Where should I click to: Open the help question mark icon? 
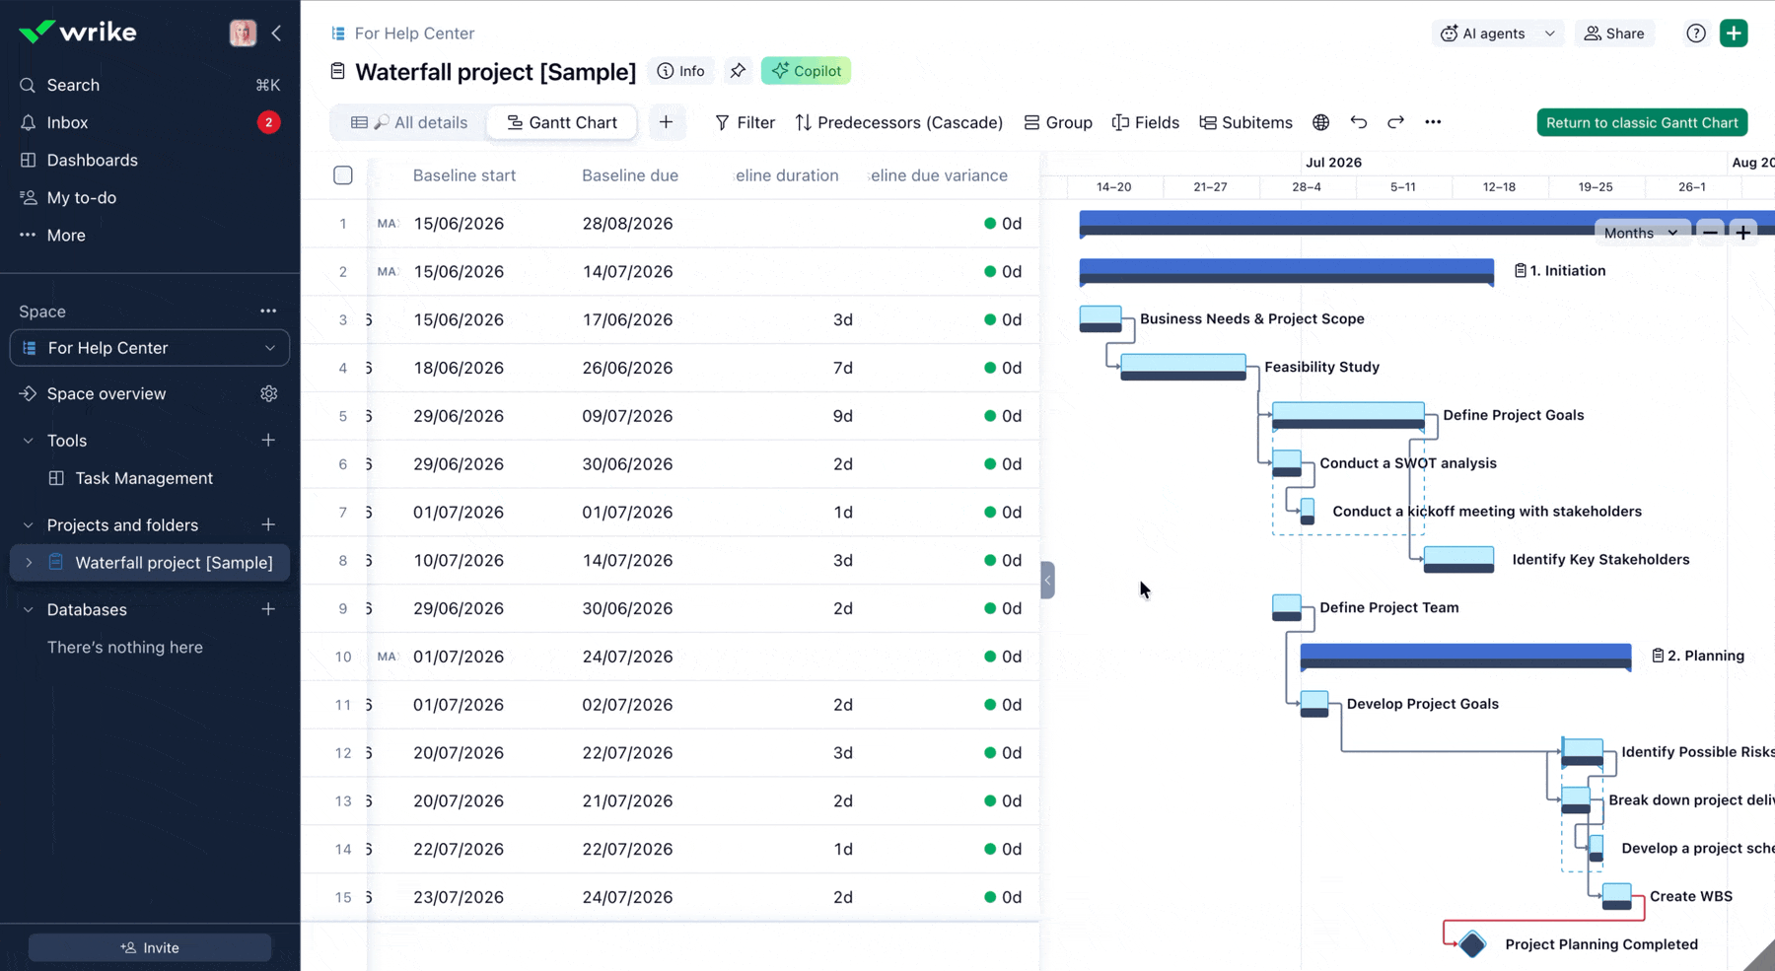[1696, 34]
